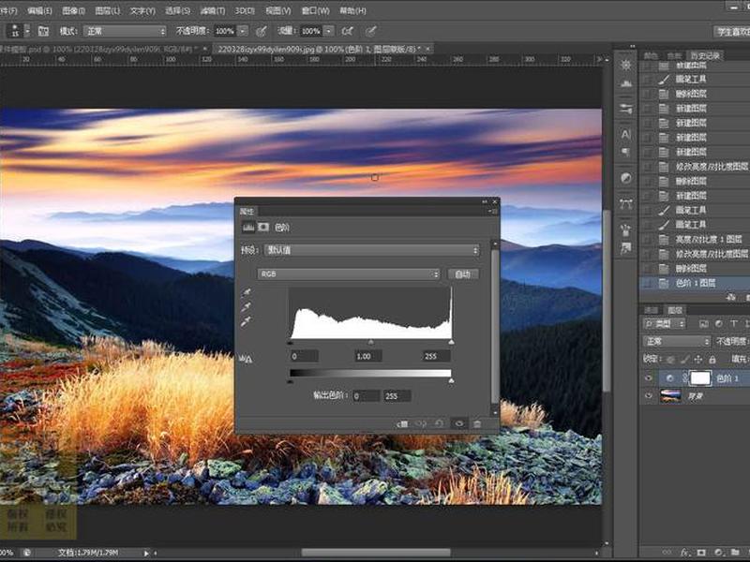The width and height of the screenshot is (750, 562).
Task: Open the layer blend mode dropdown in Layers
Action: [x=676, y=342]
